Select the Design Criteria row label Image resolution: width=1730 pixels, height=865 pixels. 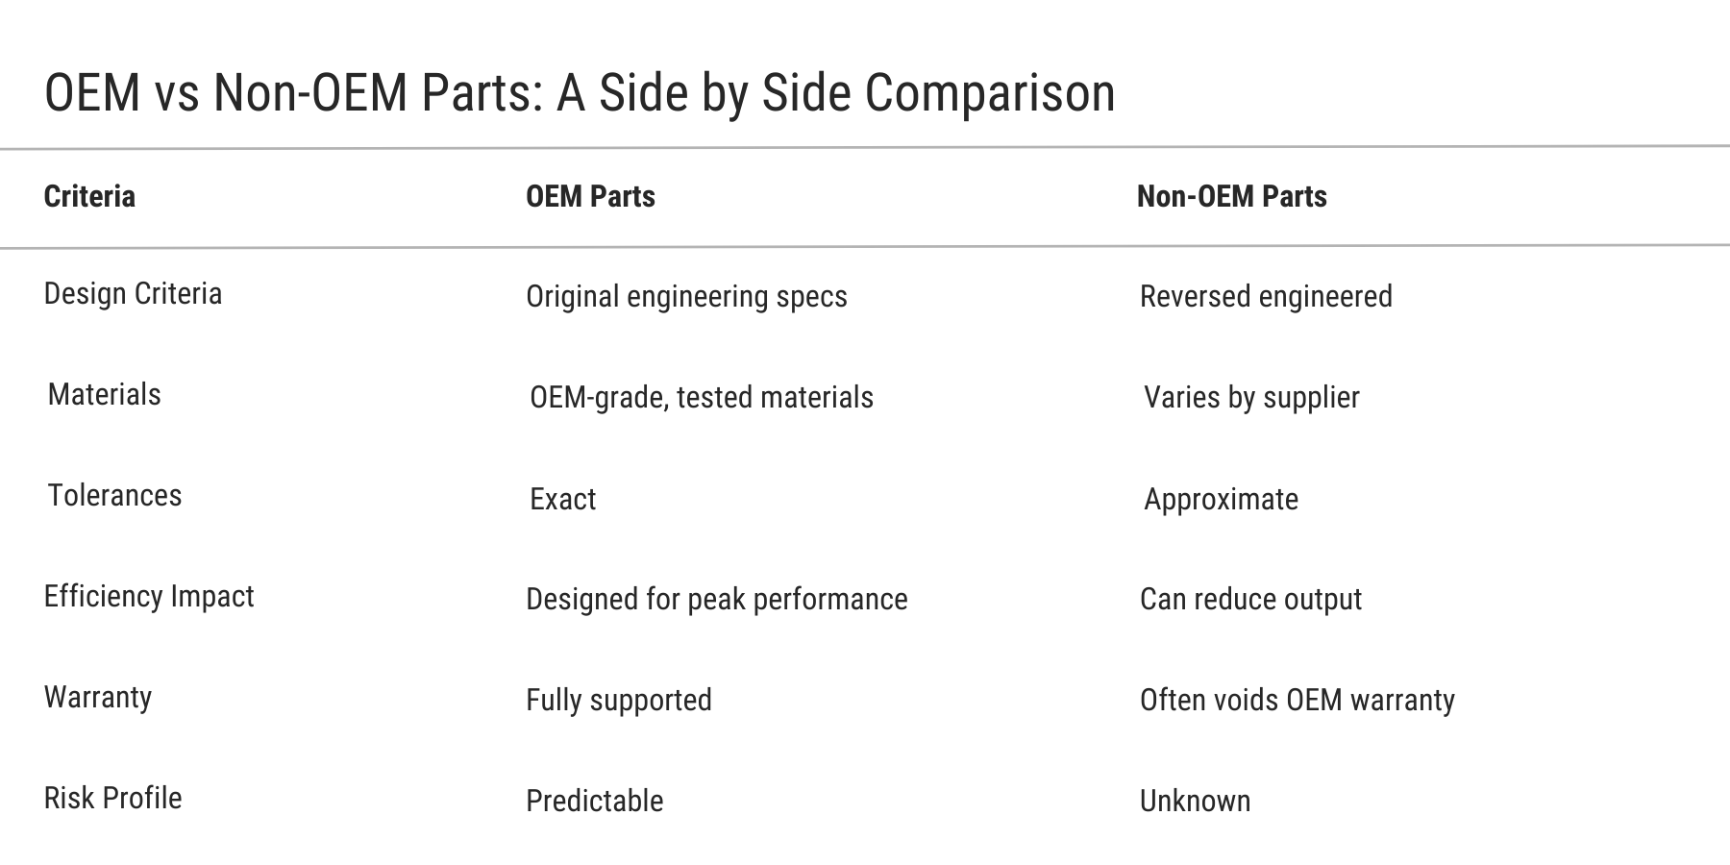coord(133,294)
